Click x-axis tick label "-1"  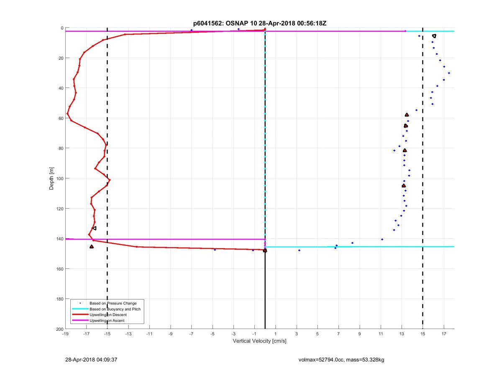coord(254,334)
